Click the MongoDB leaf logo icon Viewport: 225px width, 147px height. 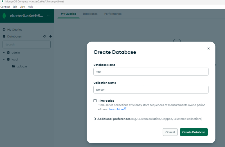click(4, 16)
